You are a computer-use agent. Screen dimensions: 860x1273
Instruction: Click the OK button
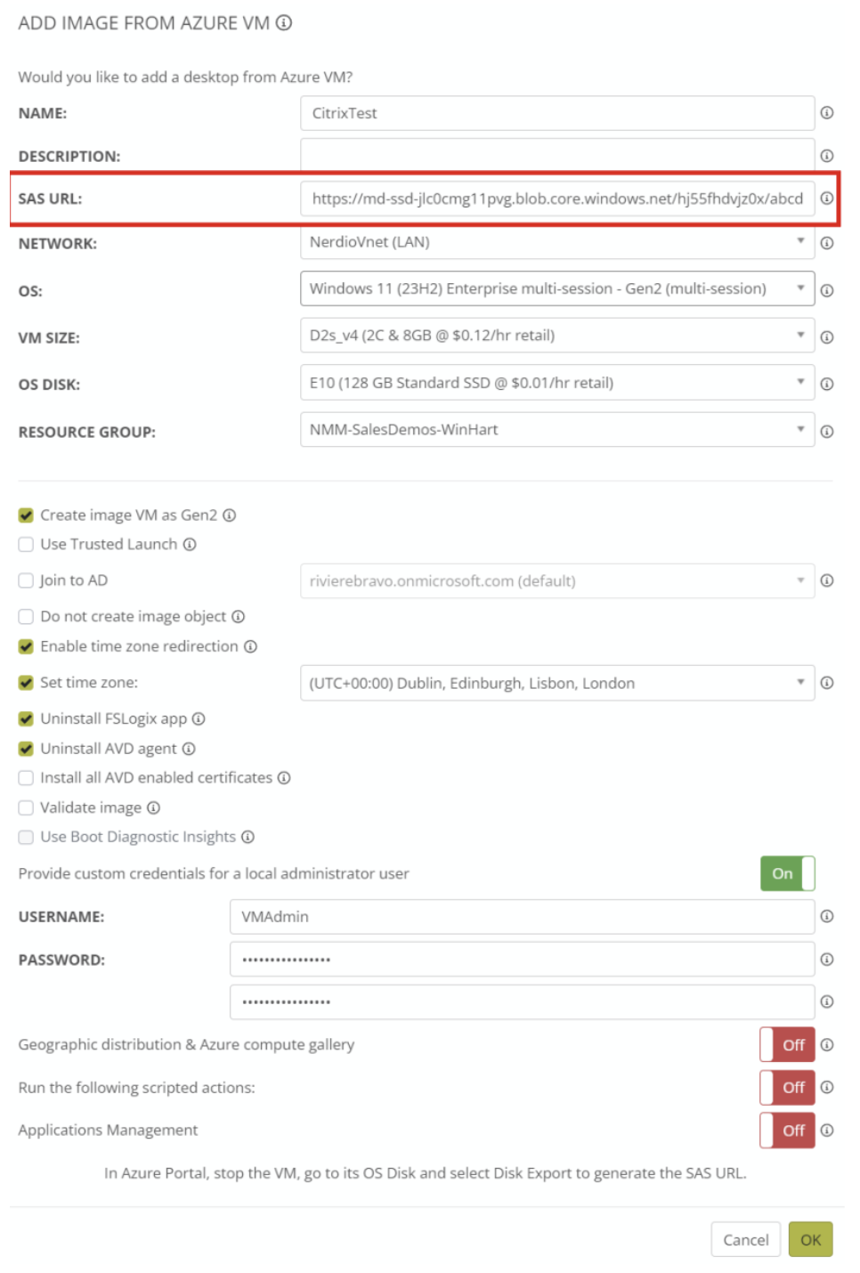point(810,1239)
